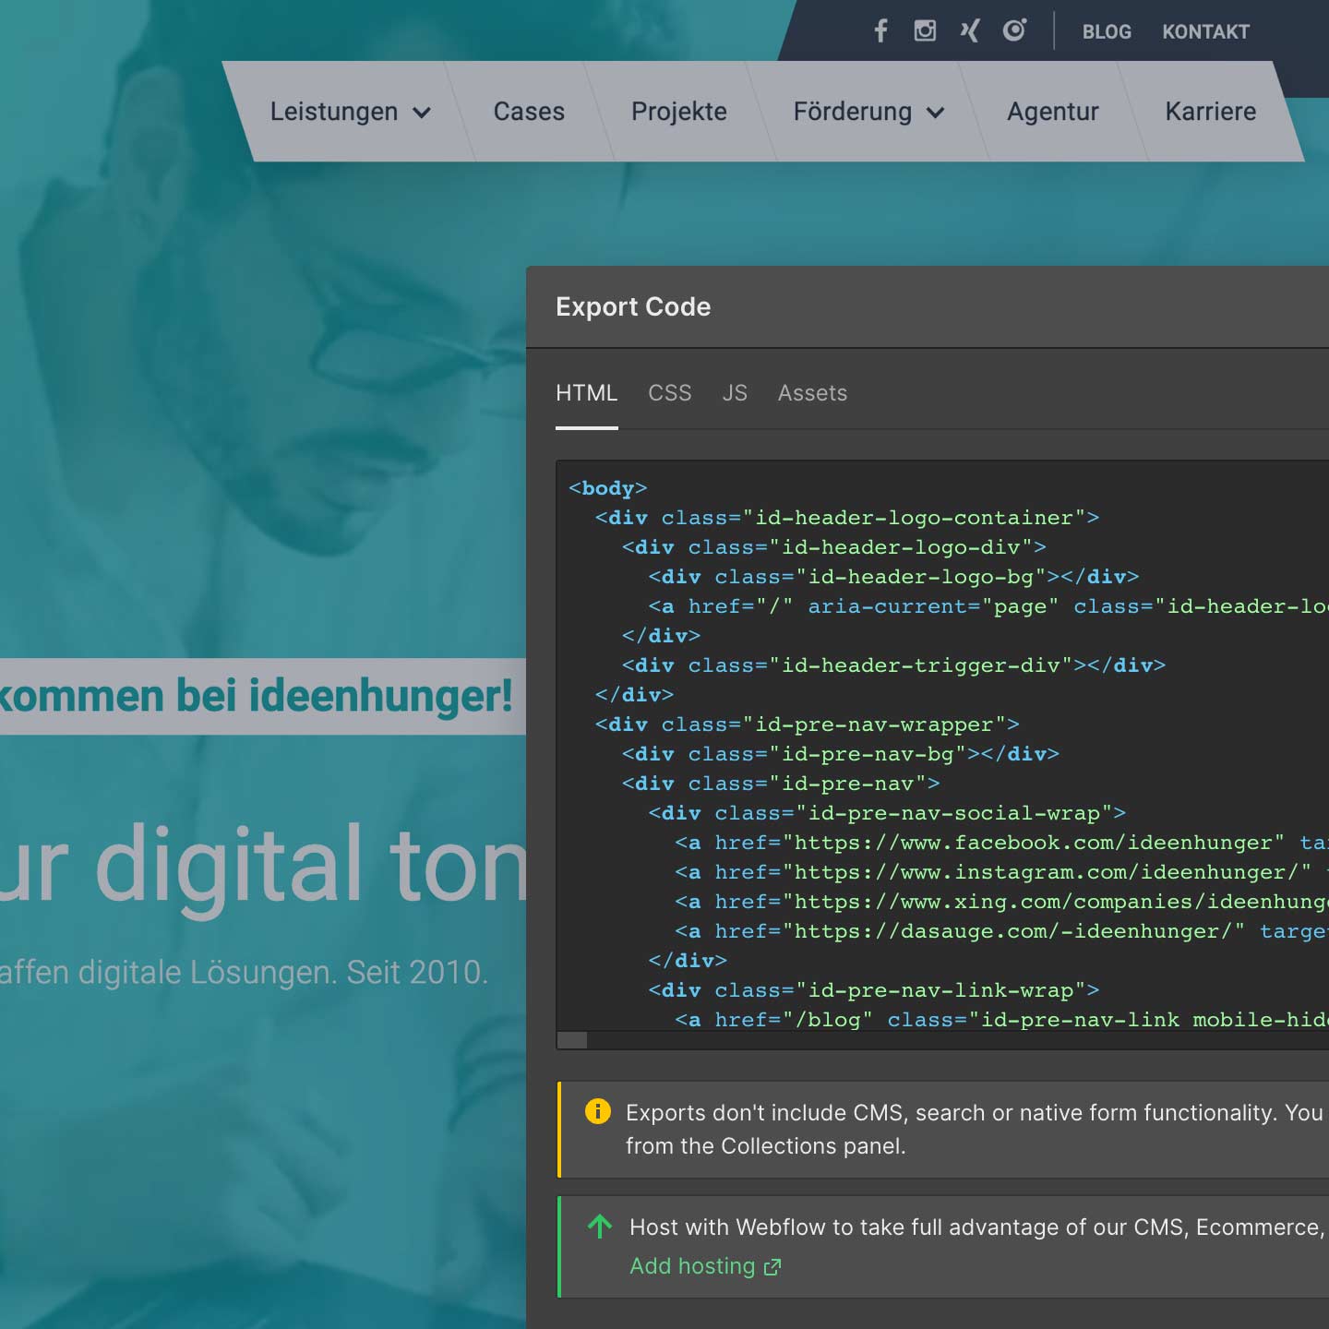
Task: Open the Xing social icon
Action: [969, 31]
